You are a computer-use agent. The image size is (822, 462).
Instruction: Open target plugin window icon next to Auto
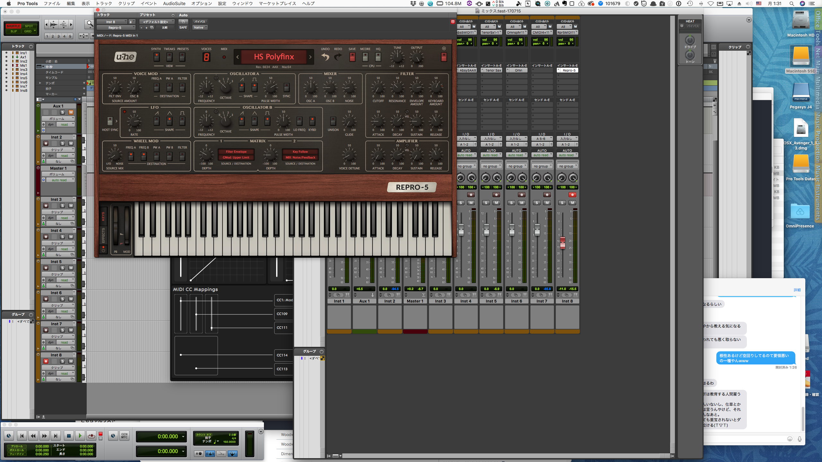[x=183, y=22]
